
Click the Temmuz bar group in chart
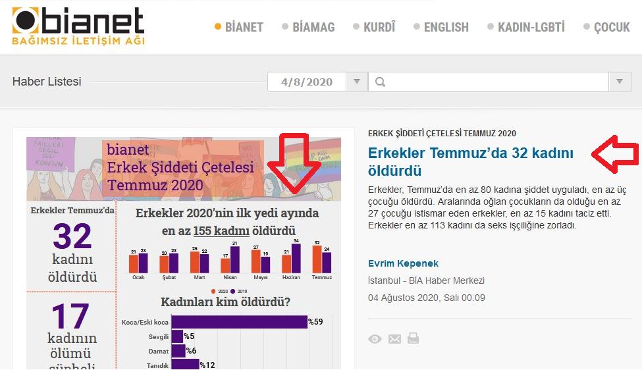[322, 259]
